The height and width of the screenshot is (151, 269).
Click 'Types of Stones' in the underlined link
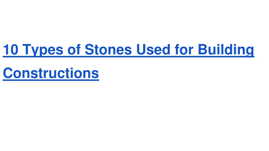[77, 50]
